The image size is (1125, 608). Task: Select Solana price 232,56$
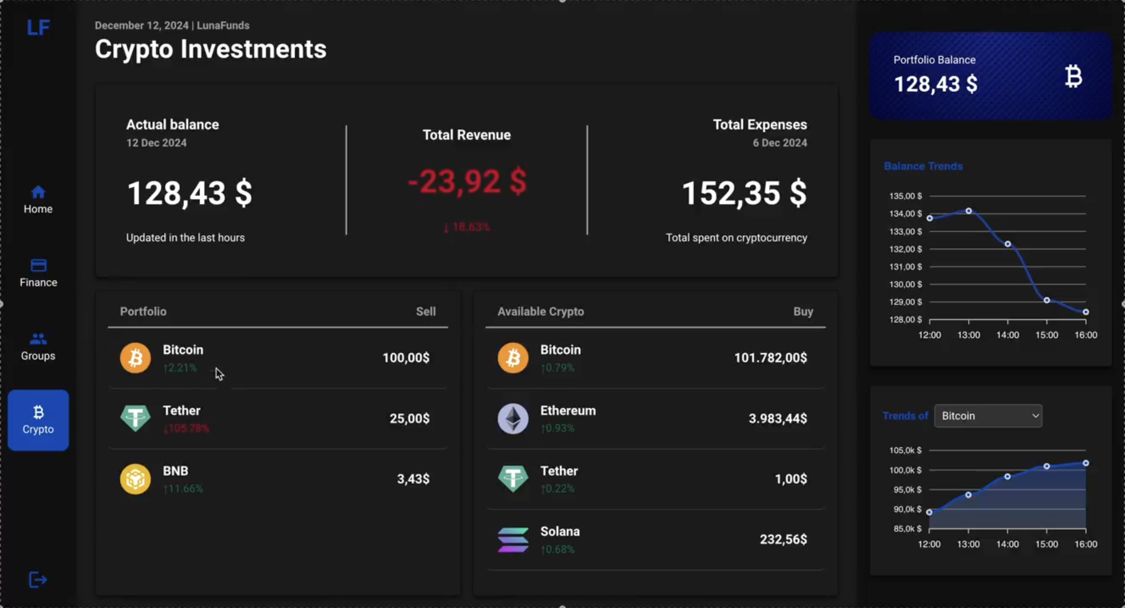(784, 540)
